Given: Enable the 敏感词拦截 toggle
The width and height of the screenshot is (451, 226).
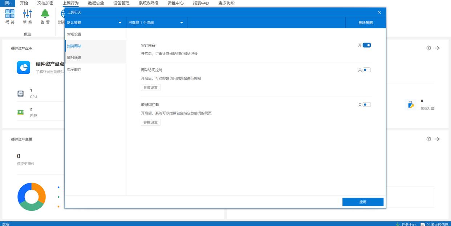Looking at the screenshot, I should coord(367,105).
